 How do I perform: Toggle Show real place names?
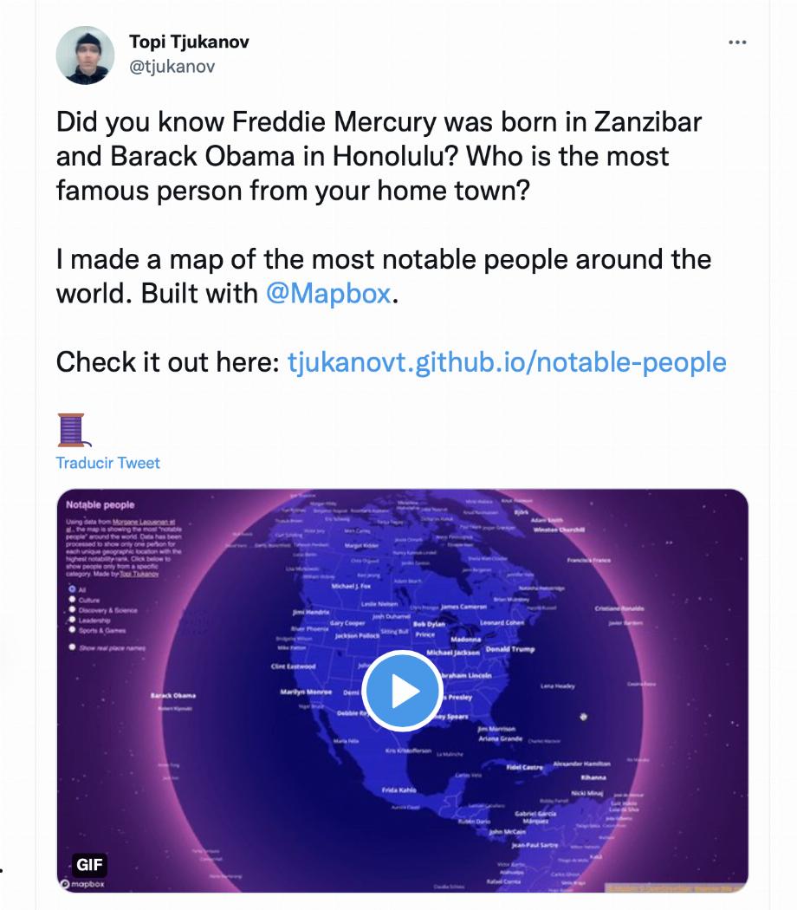(x=73, y=647)
